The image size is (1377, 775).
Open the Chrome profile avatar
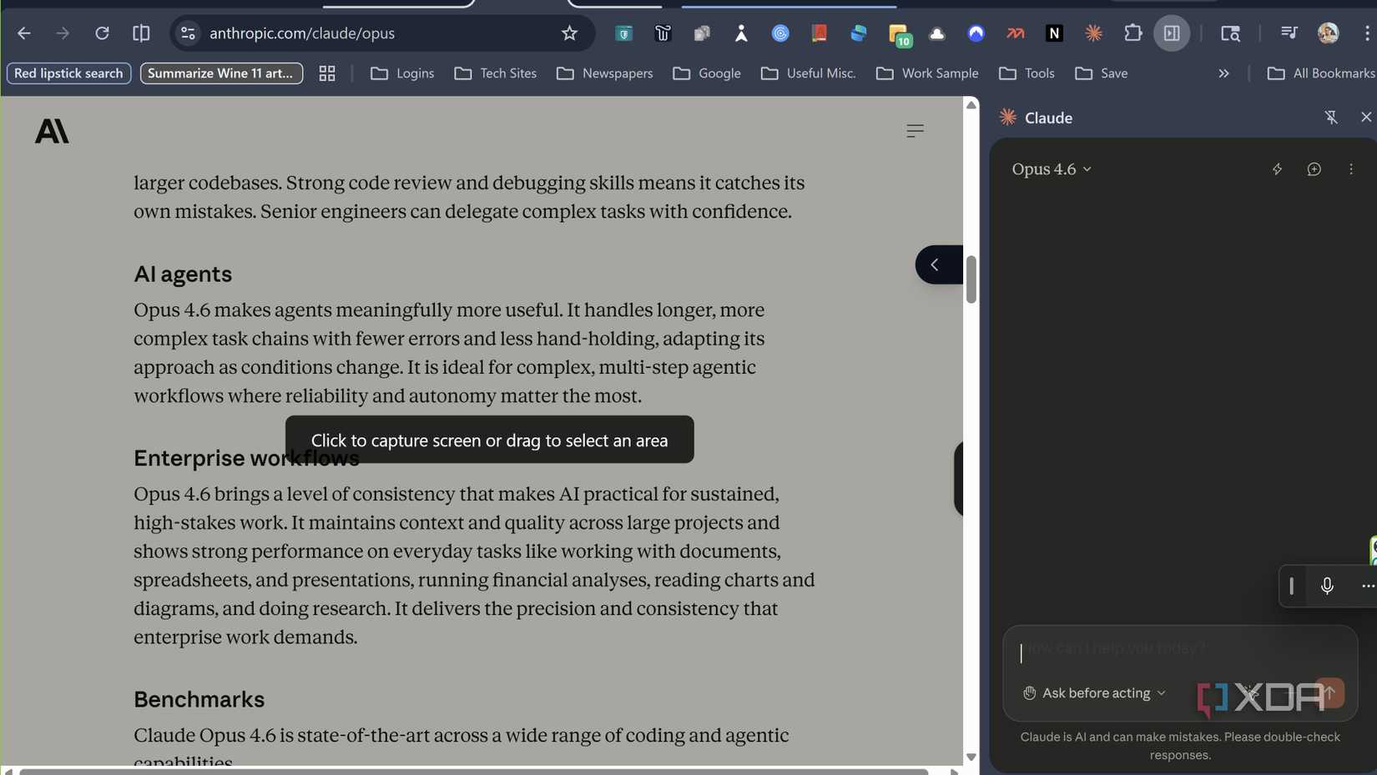(x=1328, y=33)
